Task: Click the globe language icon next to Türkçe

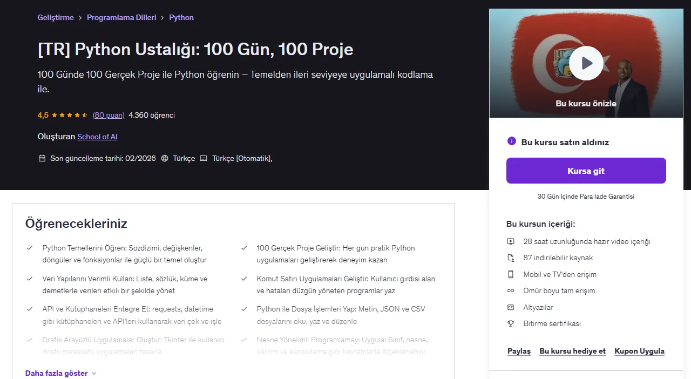Action: [x=165, y=158]
